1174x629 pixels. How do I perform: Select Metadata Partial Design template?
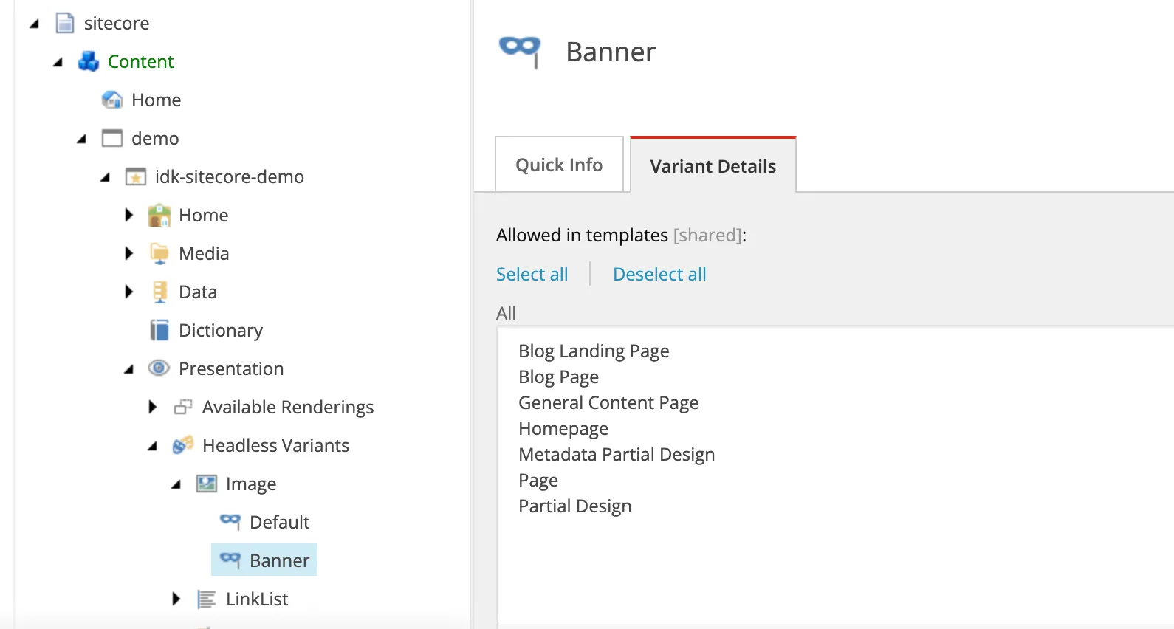tap(617, 455)
